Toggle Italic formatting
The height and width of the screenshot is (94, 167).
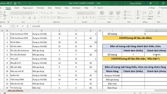[15, 17]
